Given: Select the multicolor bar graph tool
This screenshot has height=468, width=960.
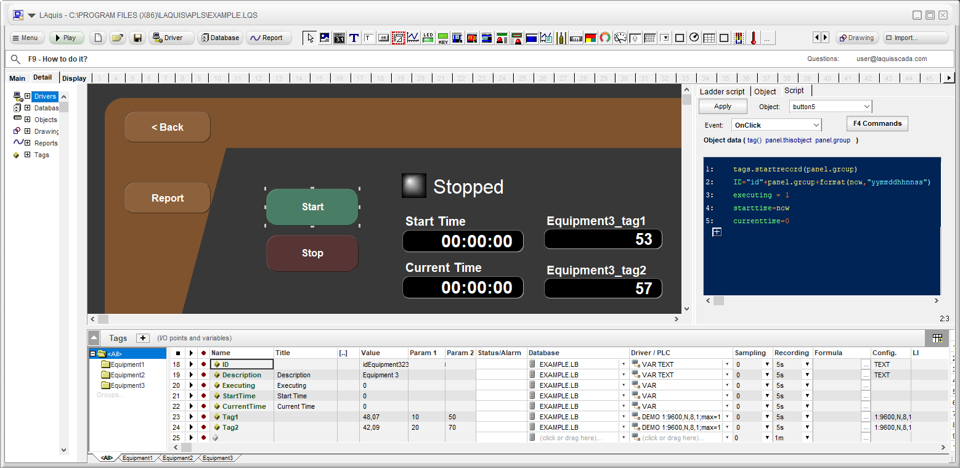Looking at the screenshot, I should pos(738,38).
